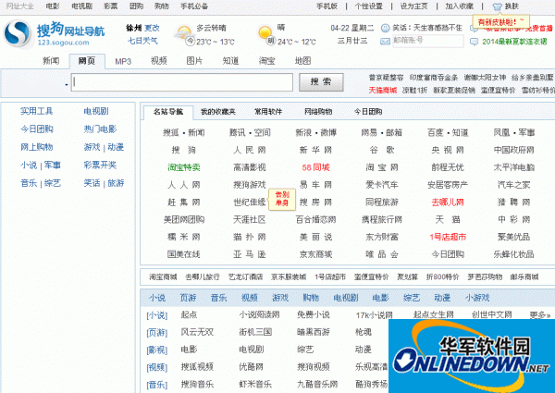
Task: Click 设为主页 link
Action: click(413, 6)
